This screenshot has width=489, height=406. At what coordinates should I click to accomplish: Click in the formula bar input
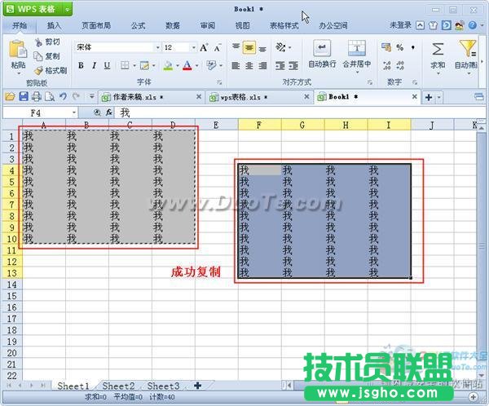[299, 113]
